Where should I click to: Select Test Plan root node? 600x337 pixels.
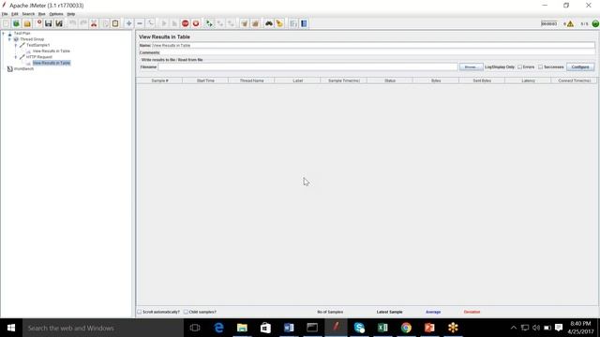tap(22, 34)
